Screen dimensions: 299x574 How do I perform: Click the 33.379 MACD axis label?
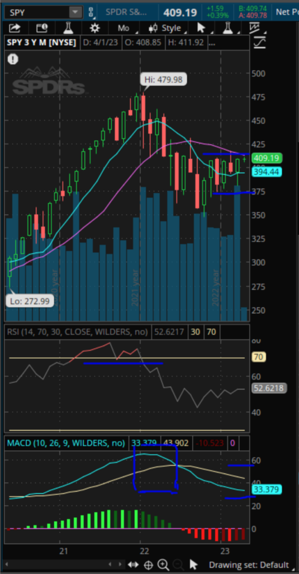(x=267, y=489)
